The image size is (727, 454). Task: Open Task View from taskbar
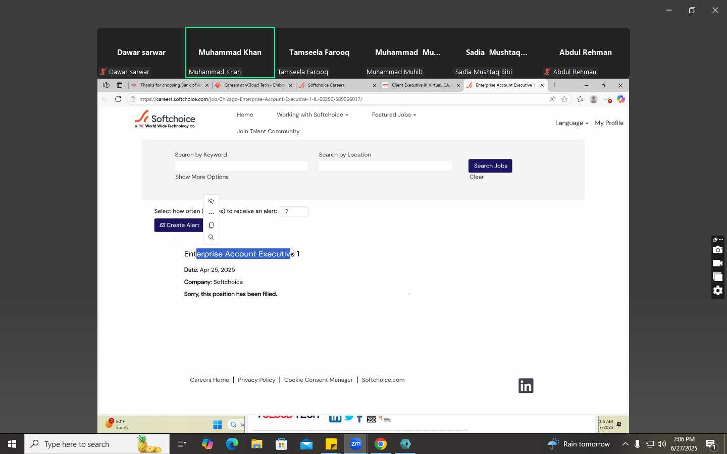(x=182, y=444)
